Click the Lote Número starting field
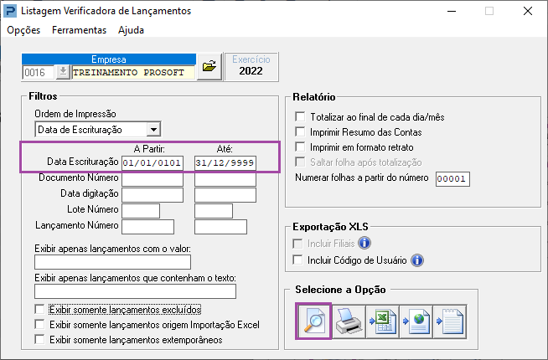 pyautogui.click(x=141, y=211)
